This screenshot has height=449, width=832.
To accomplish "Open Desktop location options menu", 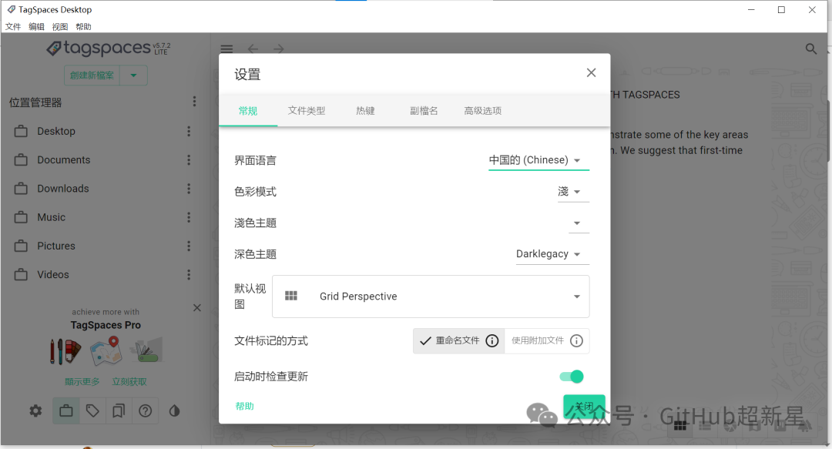I will [189, 131].
